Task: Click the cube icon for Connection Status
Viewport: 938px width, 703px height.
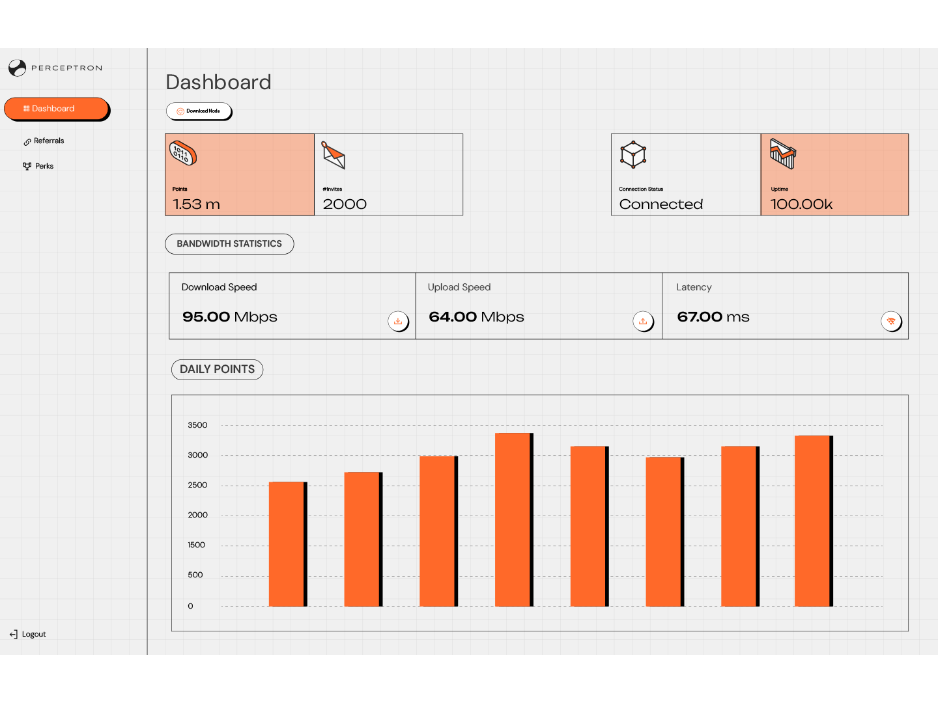Action: [632, 155]
